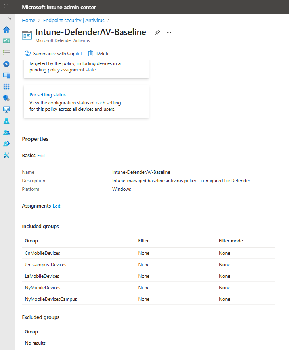Viewport: 289px width, 350px height.
Task: Click the Windows platform value
Action: 122,189
